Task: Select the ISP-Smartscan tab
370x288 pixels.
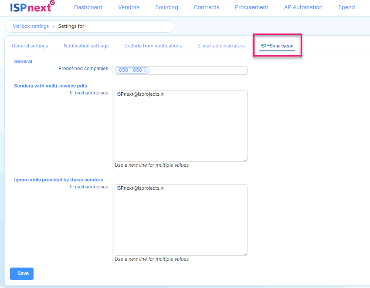Action: click(277, 46)
